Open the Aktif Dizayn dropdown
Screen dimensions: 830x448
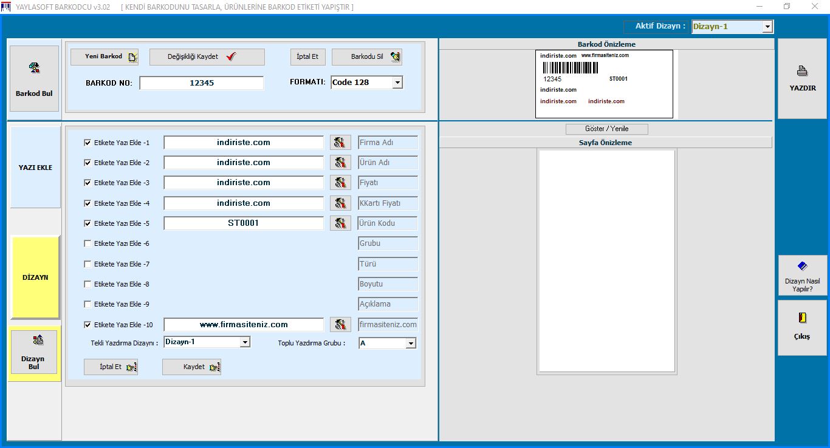click(x=767, y=27)
